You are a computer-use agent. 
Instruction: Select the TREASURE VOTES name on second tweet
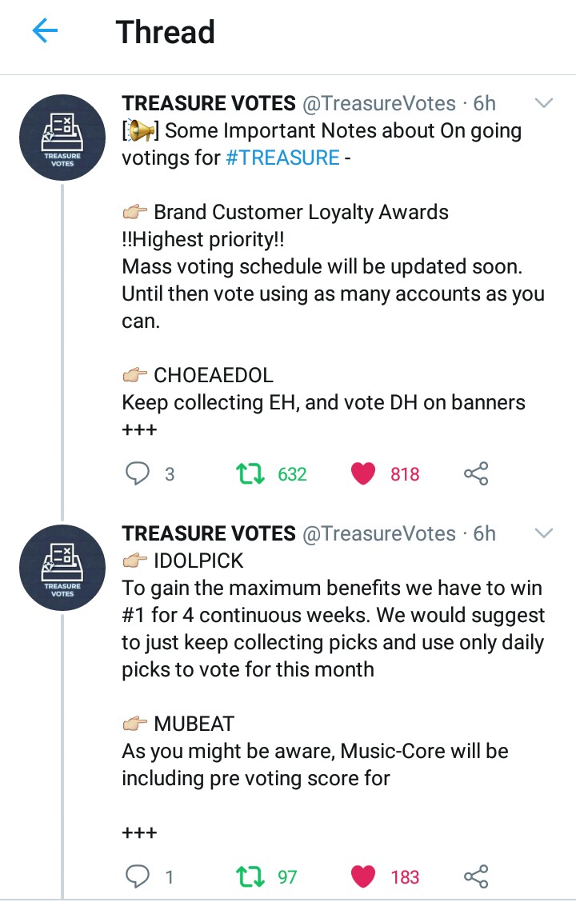tap(209, 533)
